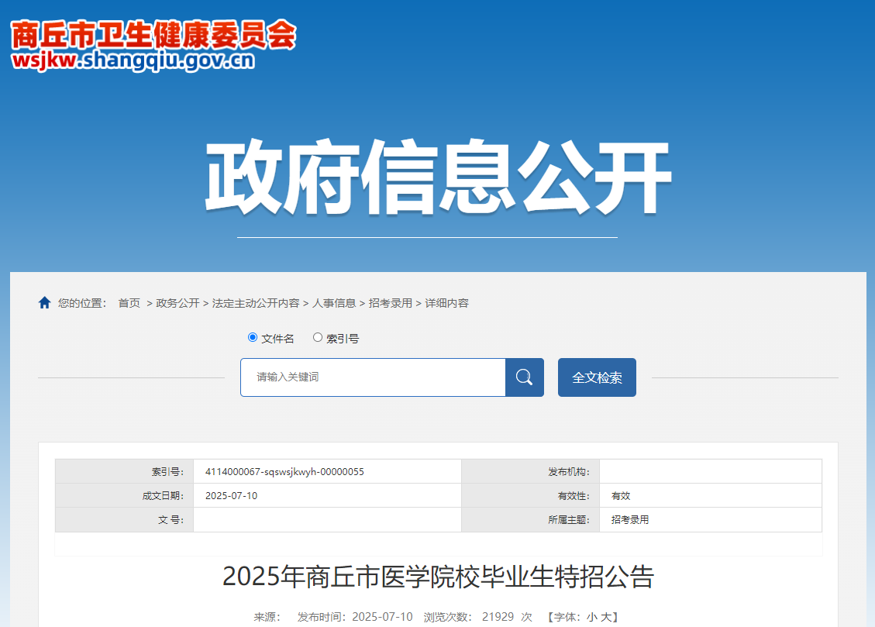Focus the 请输入关键词 search field
The width and height of the screenshot is (875, 627).
pyautogui.click(x=373, y=377)
